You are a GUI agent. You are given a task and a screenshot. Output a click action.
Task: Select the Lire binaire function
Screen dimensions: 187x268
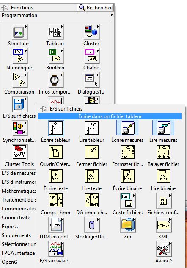pos(163,176)
